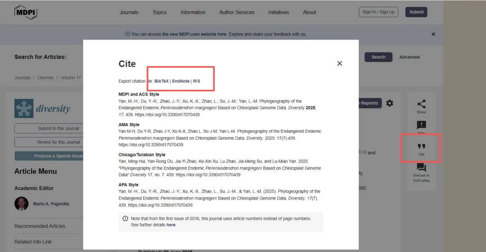486x252 pixels.
Task: Close the Cite dialog with X
Action: pos(339,63)
